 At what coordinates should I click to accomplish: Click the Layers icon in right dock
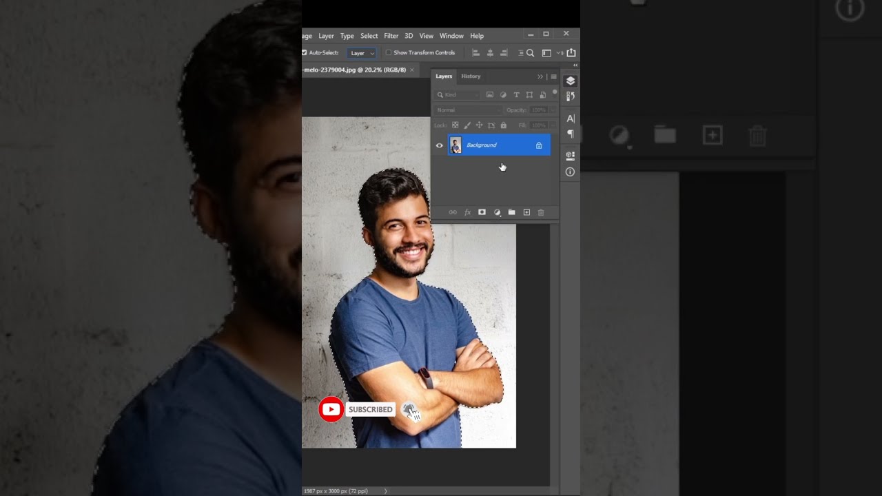(570, 81)
